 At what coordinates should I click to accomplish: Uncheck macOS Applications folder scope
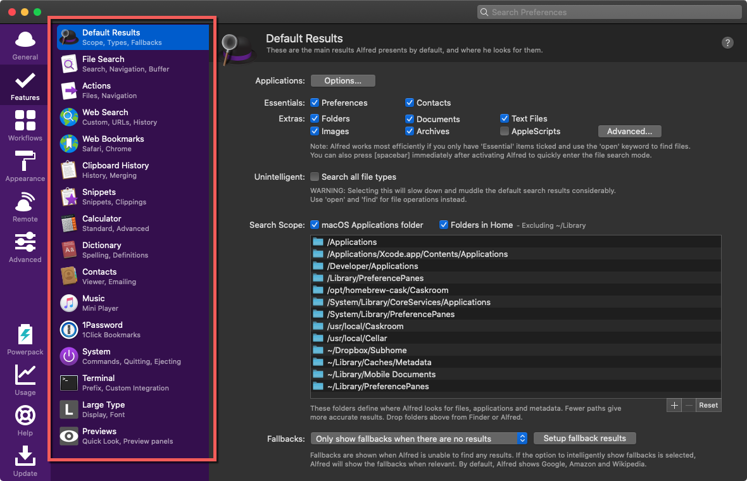click(x=315, y=225)
